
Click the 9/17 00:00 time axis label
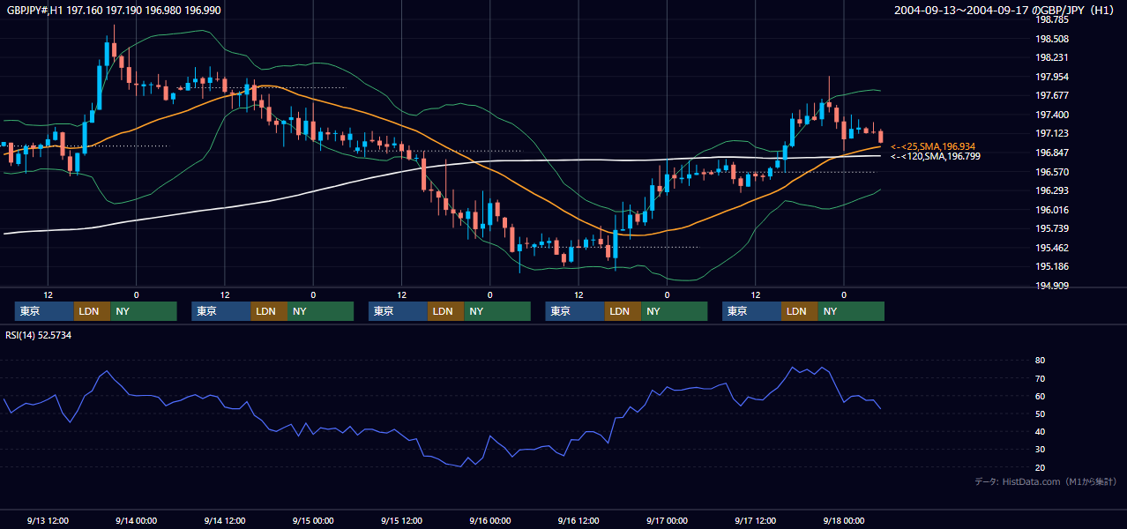[x=667, y=520]
